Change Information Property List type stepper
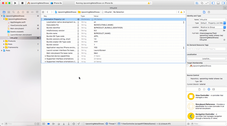The height and width of the screenshot is (126, 227). coord(92,19)
